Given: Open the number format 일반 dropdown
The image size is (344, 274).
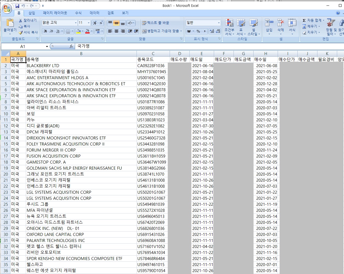Looking at the screenshot, I should coord(219,23).
